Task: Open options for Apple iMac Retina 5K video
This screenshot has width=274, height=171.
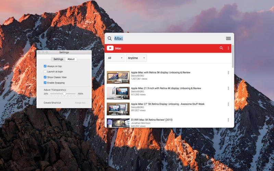Action: point(228,73)
